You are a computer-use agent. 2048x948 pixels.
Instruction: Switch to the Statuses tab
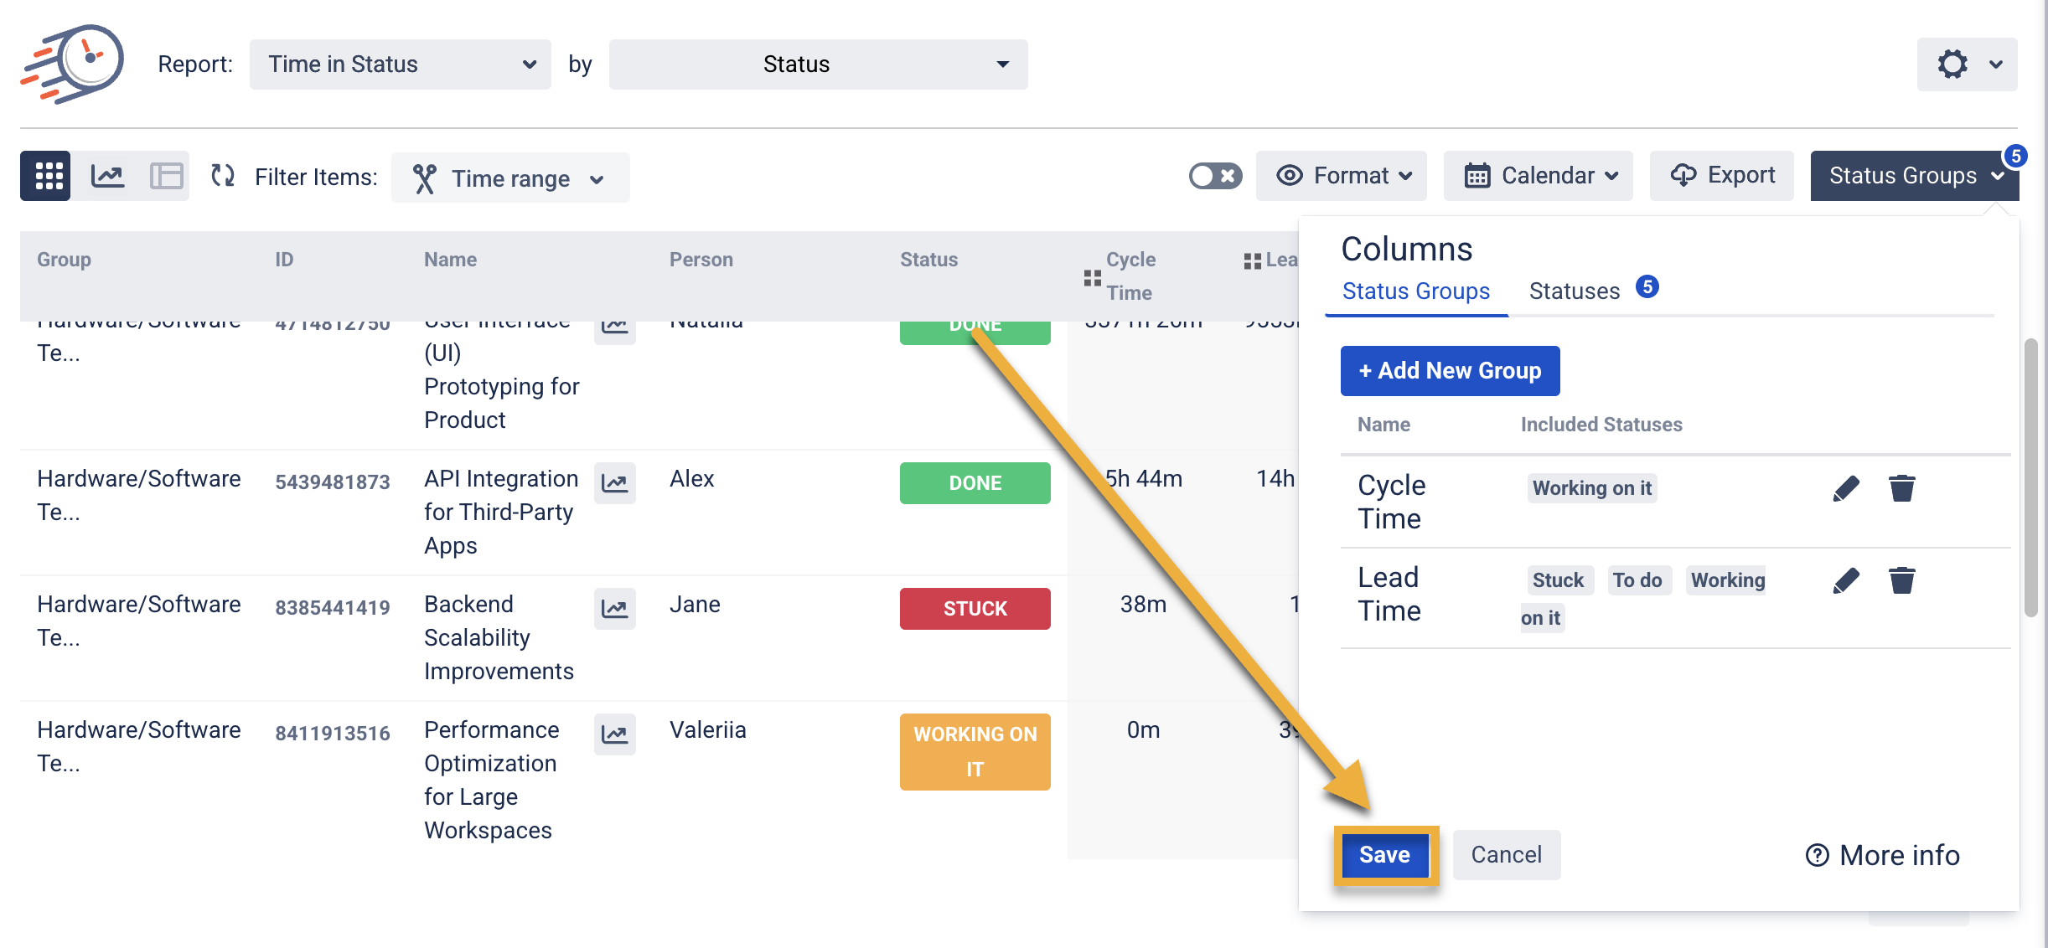point(1575,291)
